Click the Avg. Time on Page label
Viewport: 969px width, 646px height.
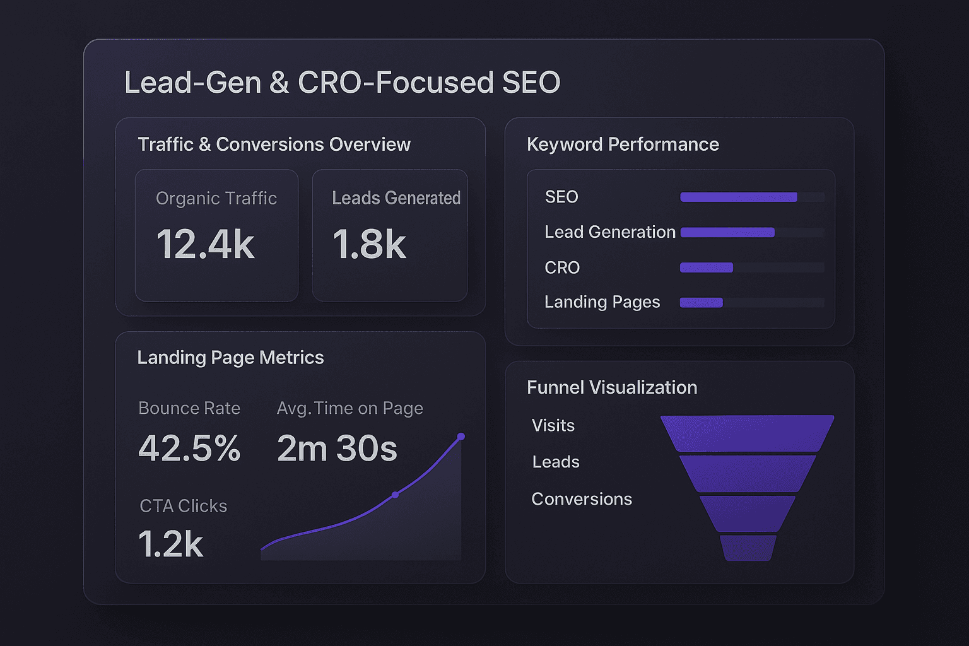click(x=349, y=409)
